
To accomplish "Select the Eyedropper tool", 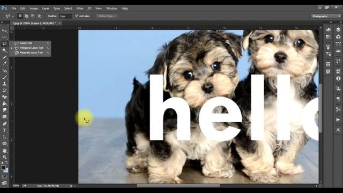I will pos(4,64).
